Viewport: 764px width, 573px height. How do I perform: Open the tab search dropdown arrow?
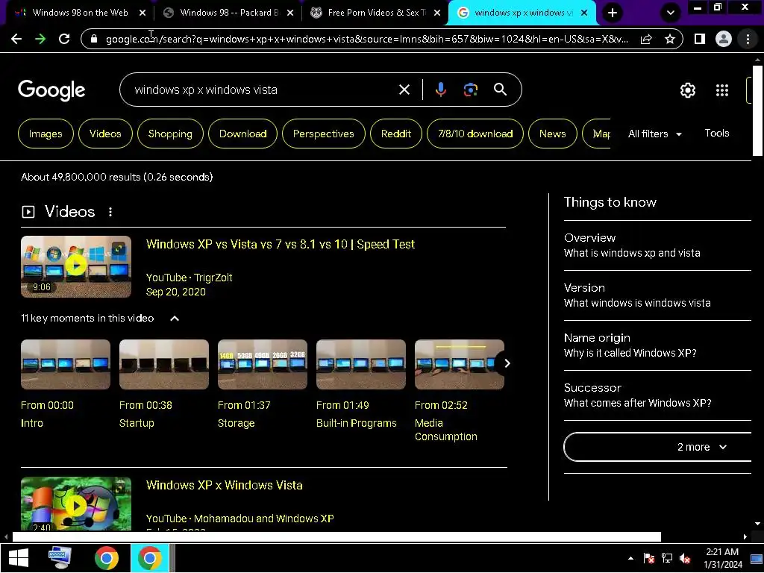pos(671,13)
